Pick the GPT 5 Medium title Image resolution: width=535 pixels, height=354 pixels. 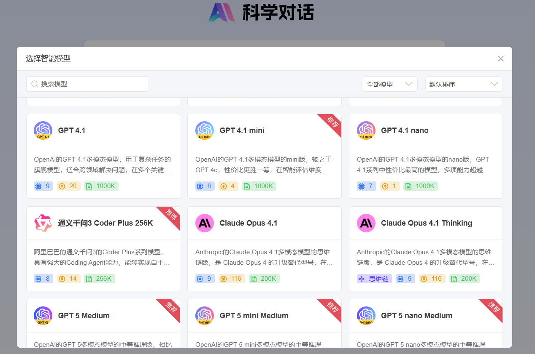pyautogui.click(x=84, y=316)
